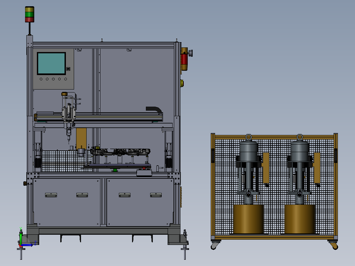Select the right lifting eye bolt on pump
The image size is (355, 266).
point(300,137)
